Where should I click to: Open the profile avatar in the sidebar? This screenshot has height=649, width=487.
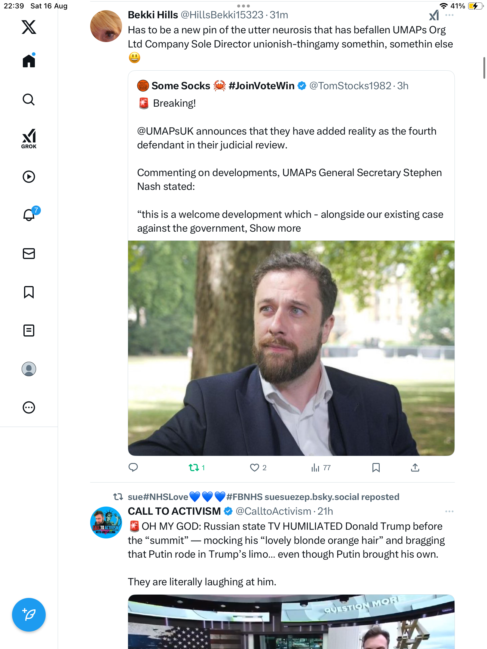pos(29,369)
